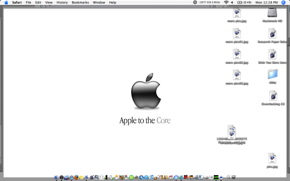Launch iChat from the Dock
The image size is (290, 181).
click(x=176, y=177)
